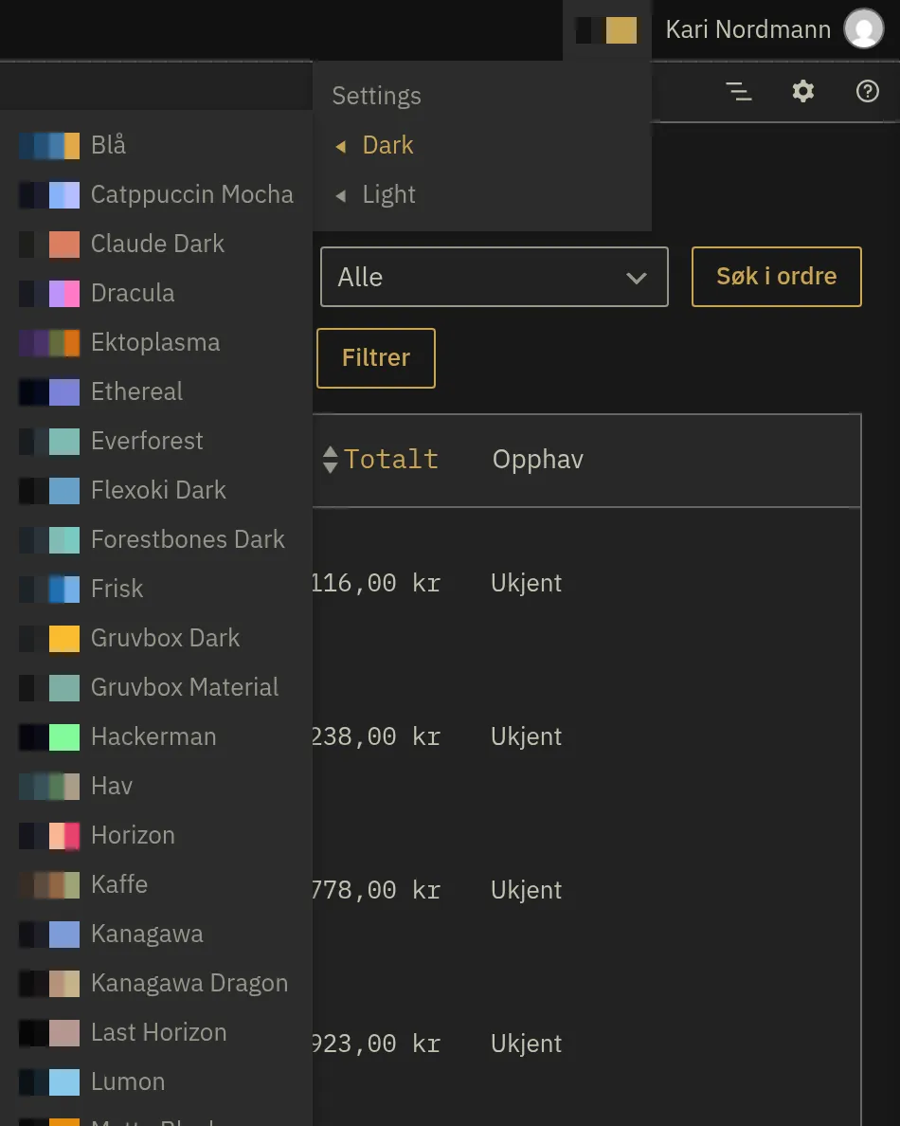The image size is (900, 1126).
Task: Pick the Claude Dark theme
Action: point(155,245)
